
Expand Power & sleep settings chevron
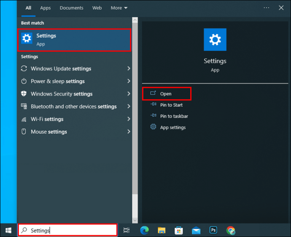coord(129,81)
